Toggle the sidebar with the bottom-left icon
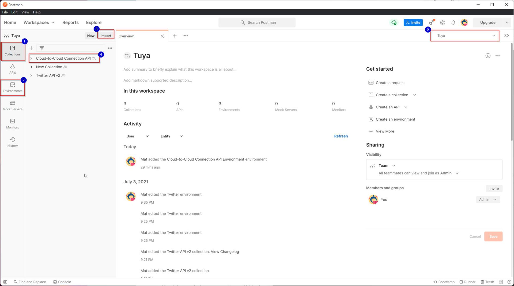The width and height of the screenshot is (514, 286). tap(5, 282)
